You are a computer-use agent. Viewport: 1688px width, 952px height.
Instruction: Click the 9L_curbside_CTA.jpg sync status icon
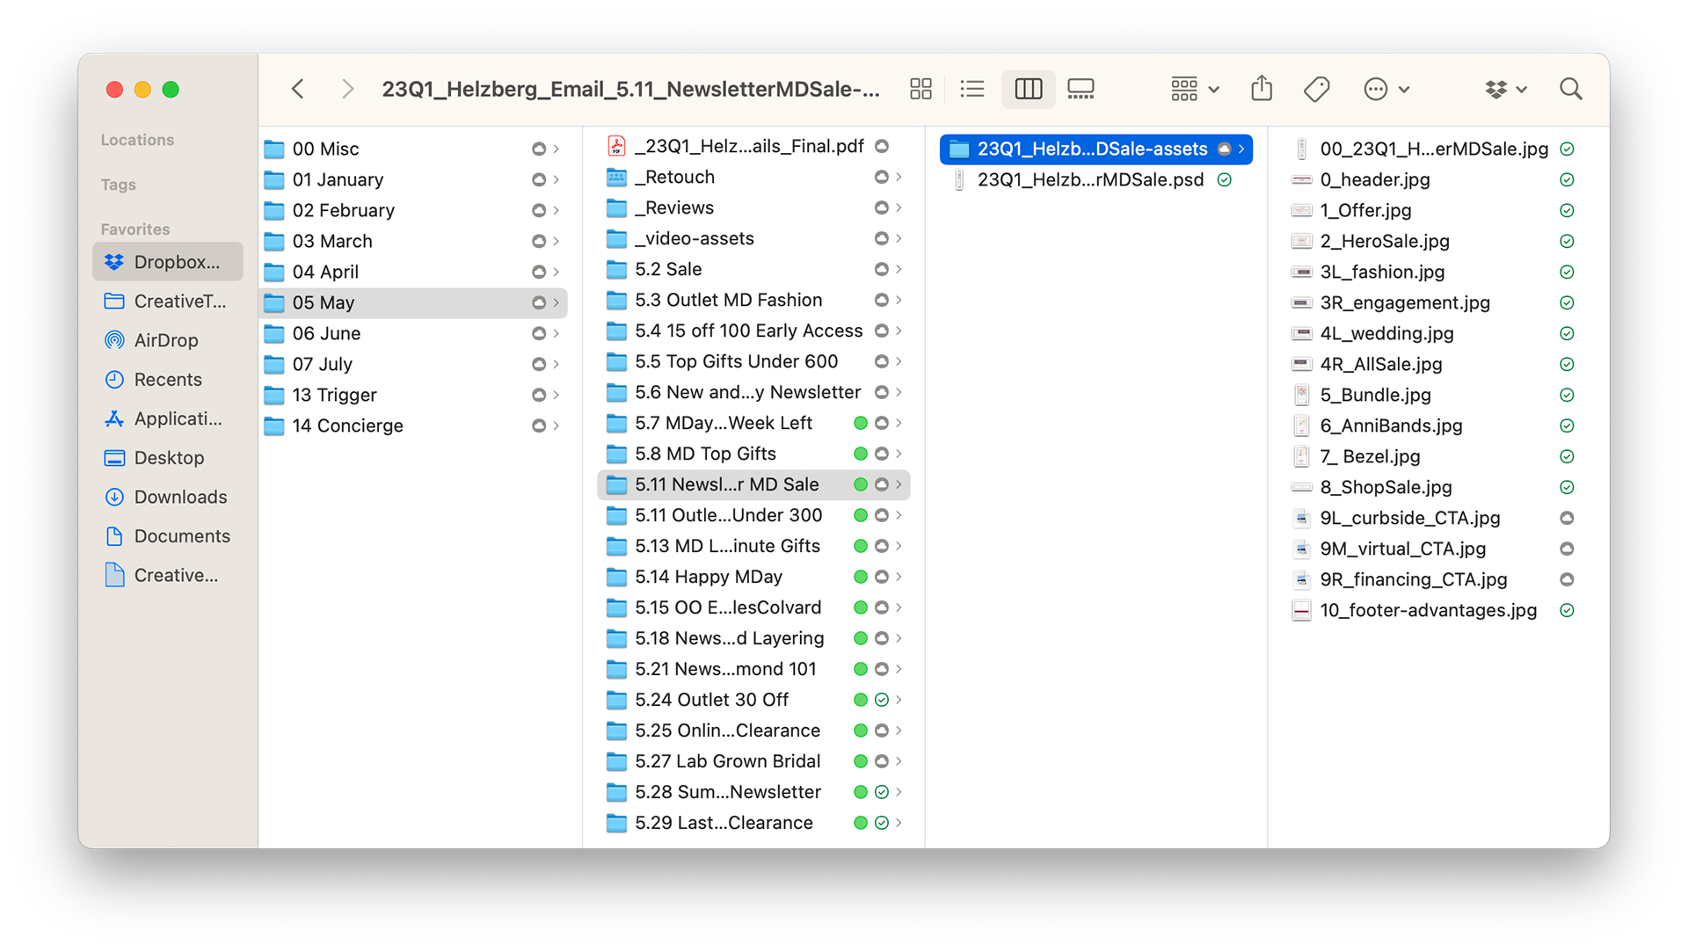click(1567, 518)
